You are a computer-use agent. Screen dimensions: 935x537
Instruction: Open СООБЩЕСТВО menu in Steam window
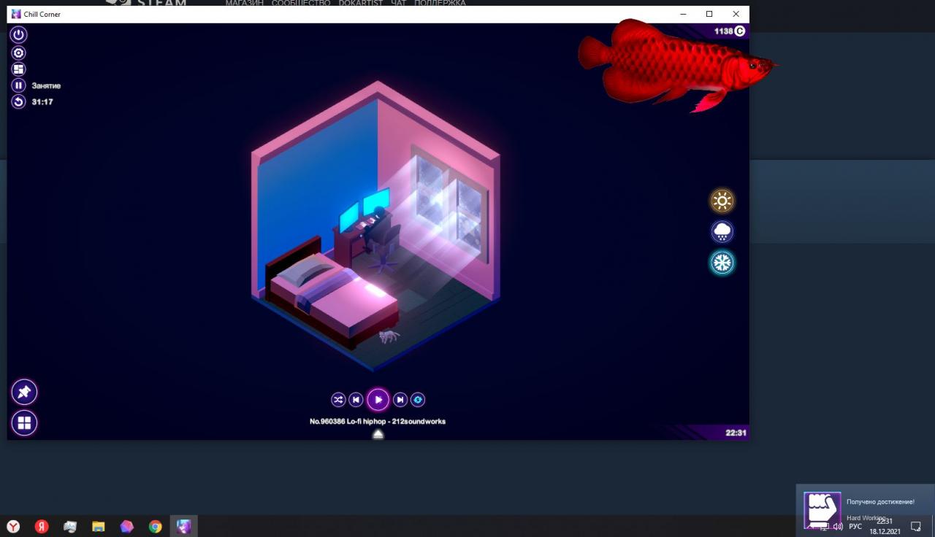pos(300,3)
